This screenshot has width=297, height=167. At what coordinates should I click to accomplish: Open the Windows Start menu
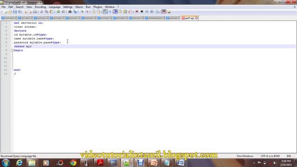[6, 163]
